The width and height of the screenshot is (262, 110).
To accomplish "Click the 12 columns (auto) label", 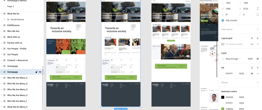I will (x=234, y=44).
